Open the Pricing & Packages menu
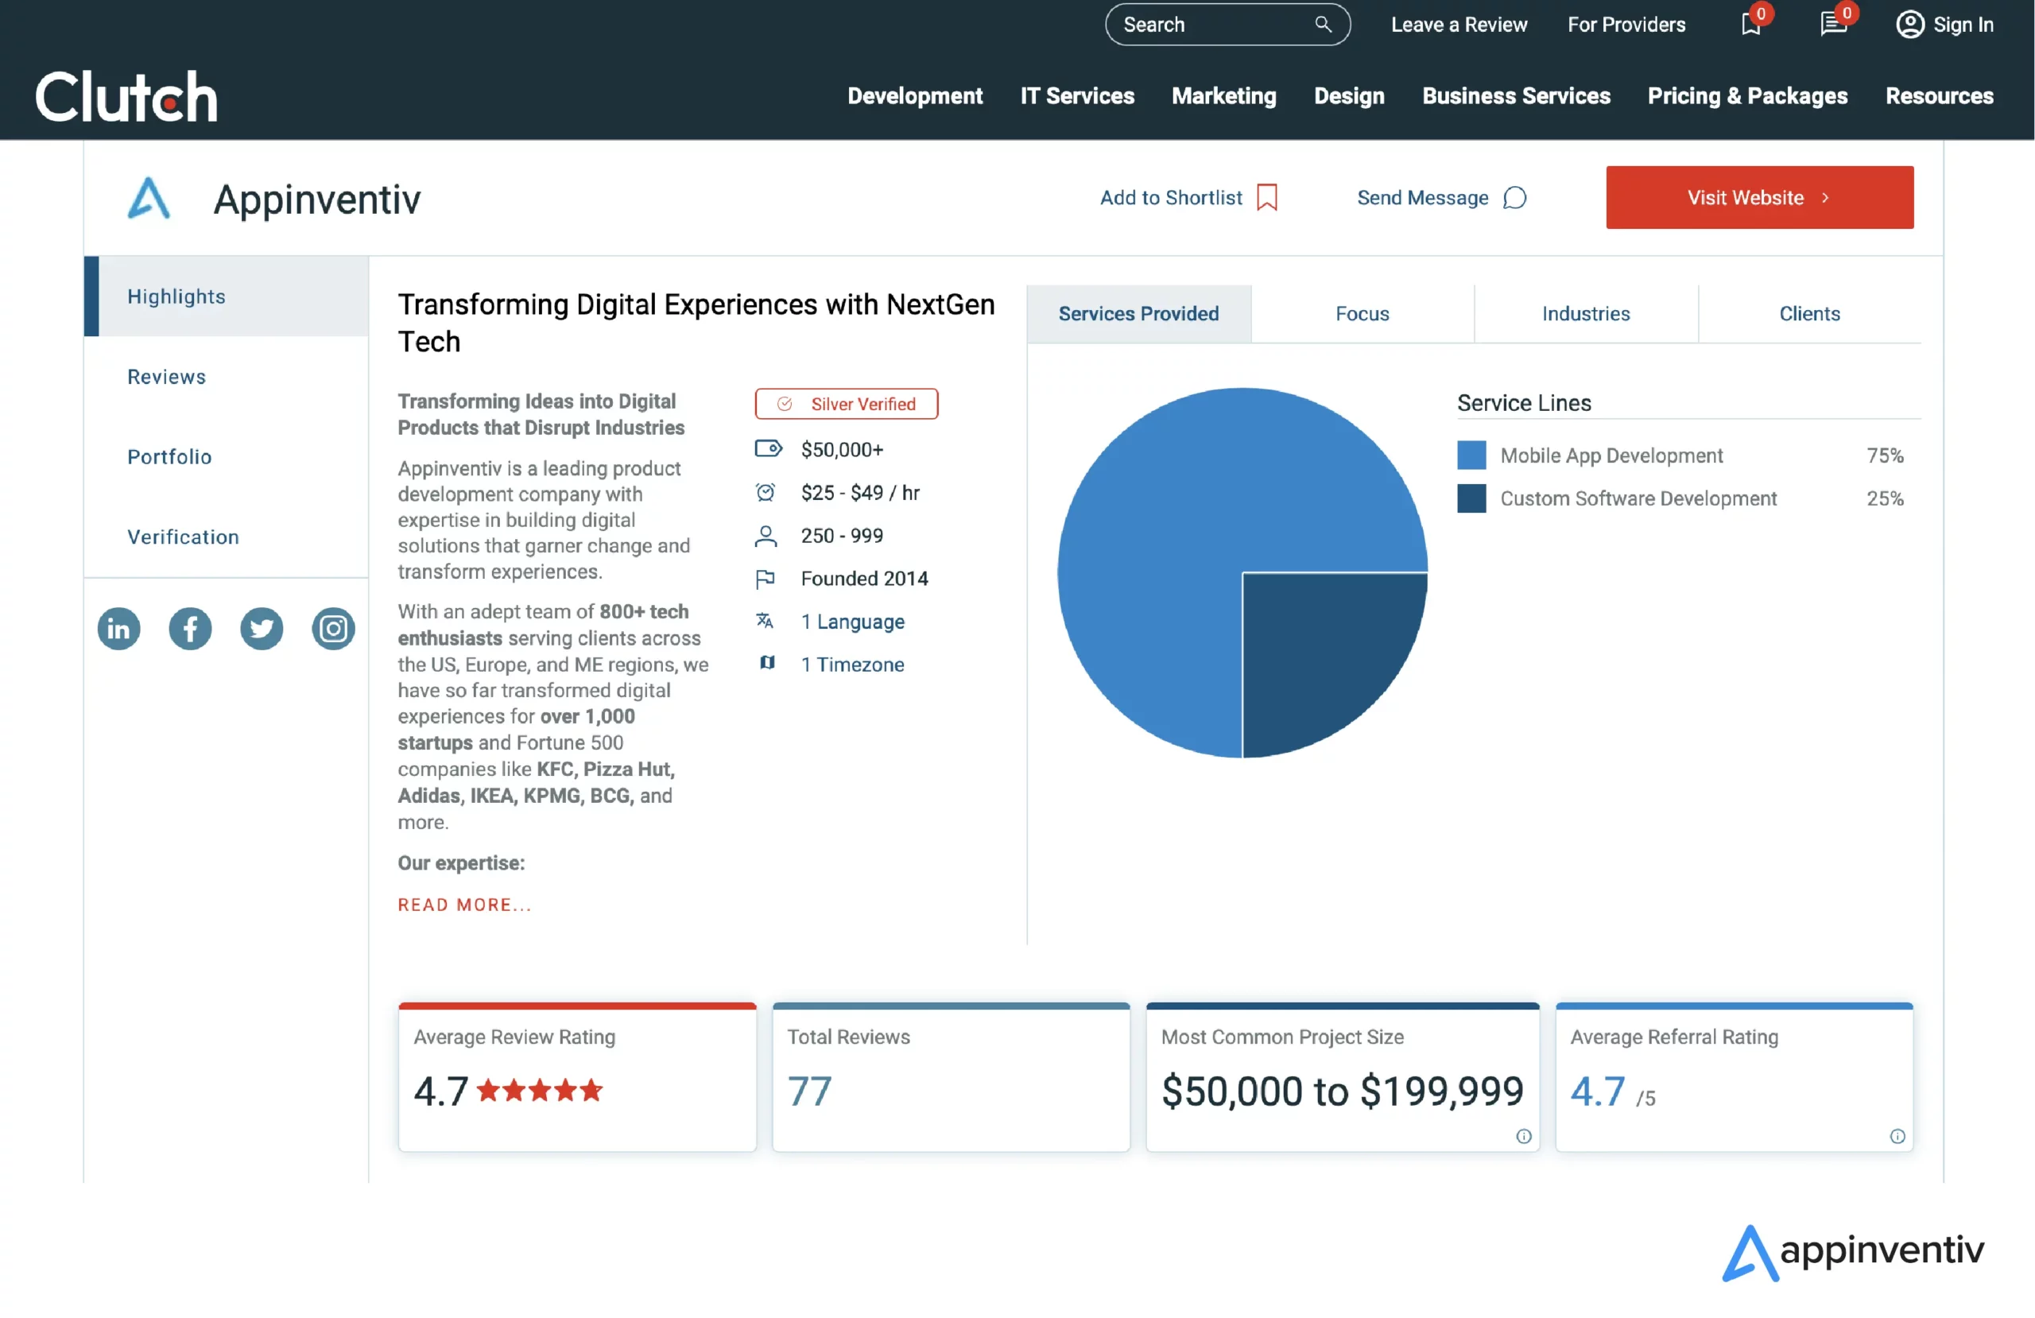2035x1318 pixels. point(1747,96)
